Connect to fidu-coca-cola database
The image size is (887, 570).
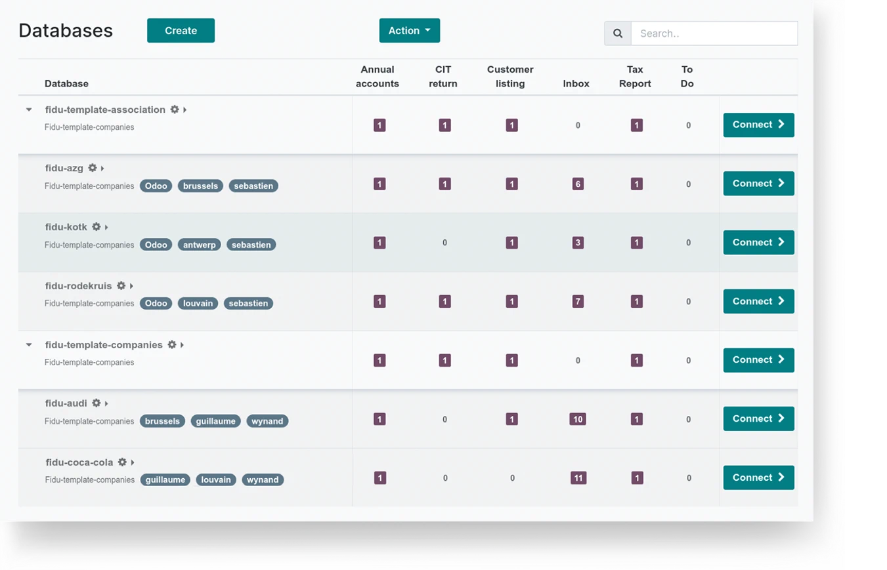point(759,478)
